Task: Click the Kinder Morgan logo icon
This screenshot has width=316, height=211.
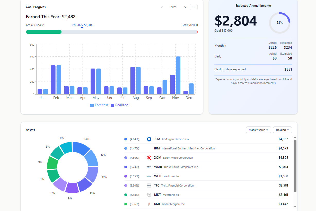Action: point(149,204)
